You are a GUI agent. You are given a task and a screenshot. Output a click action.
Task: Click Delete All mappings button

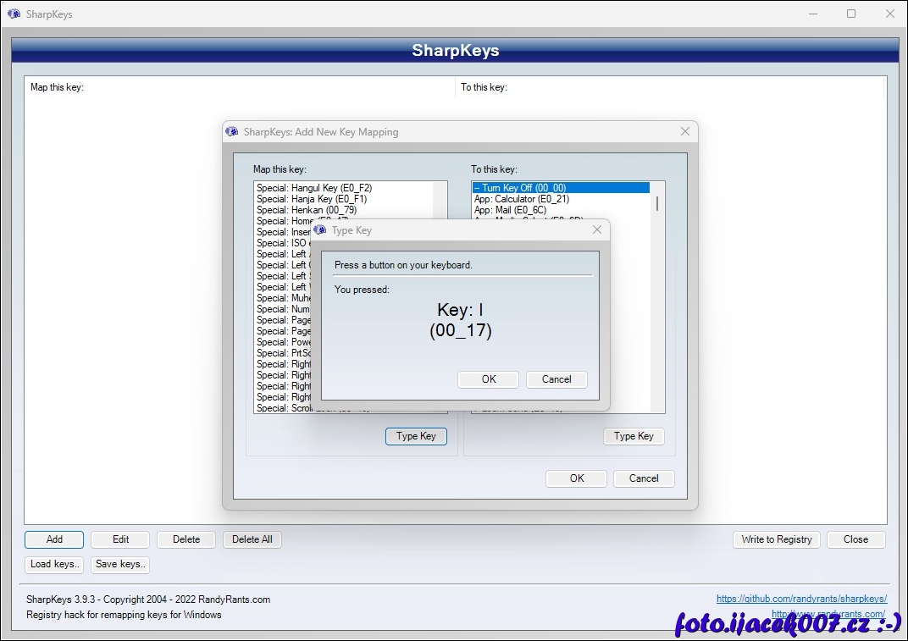(x=252, y=539)
